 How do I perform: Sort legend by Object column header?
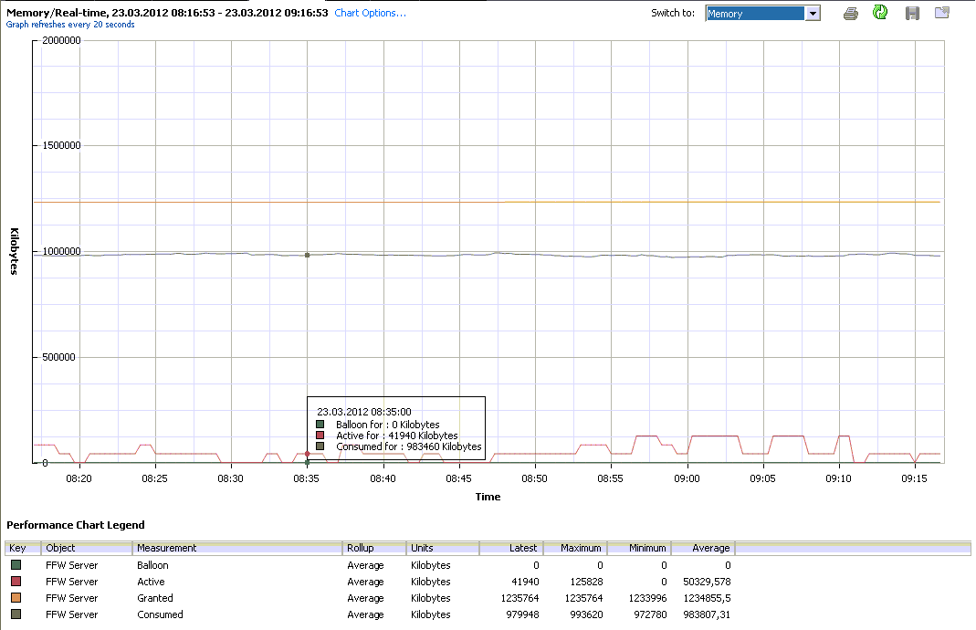tap(87, 548)
